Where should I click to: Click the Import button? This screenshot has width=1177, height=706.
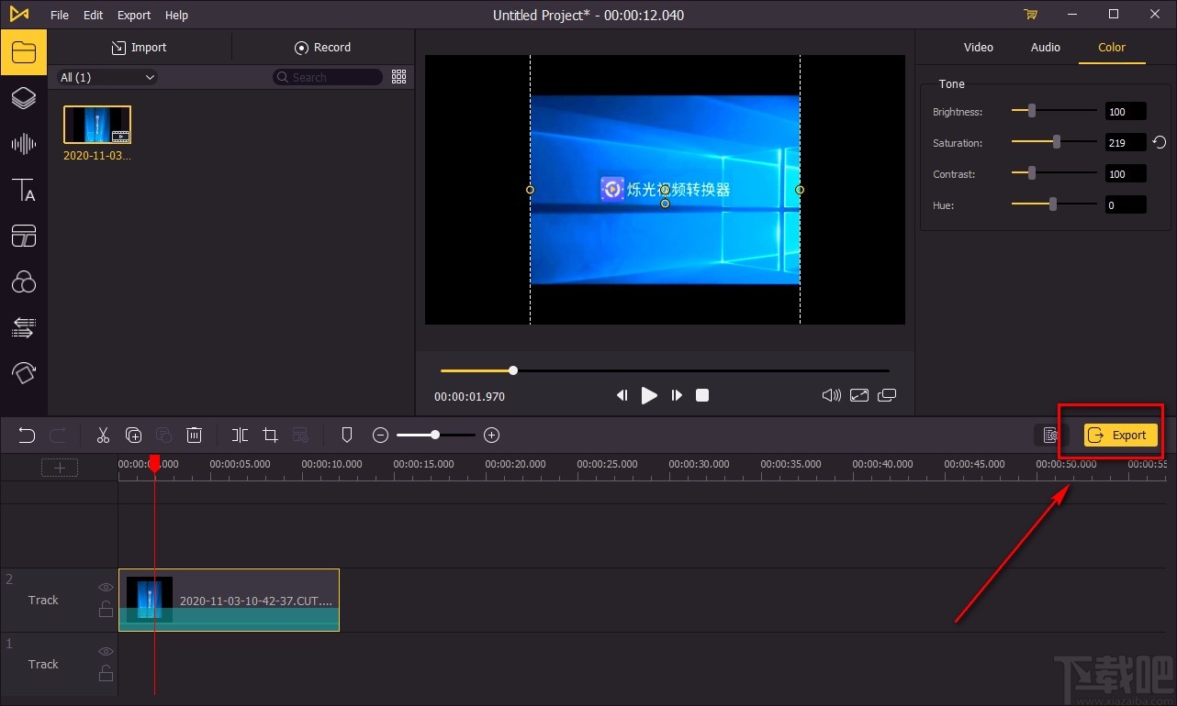click(x=139, y=48)
